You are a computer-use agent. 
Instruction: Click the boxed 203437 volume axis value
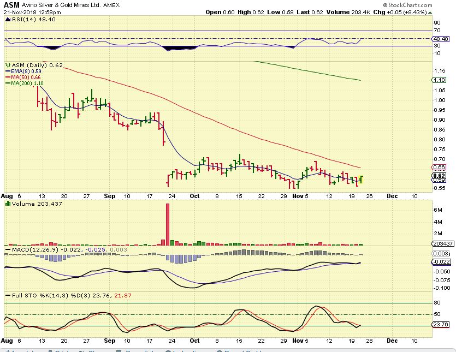coord(443,243)
